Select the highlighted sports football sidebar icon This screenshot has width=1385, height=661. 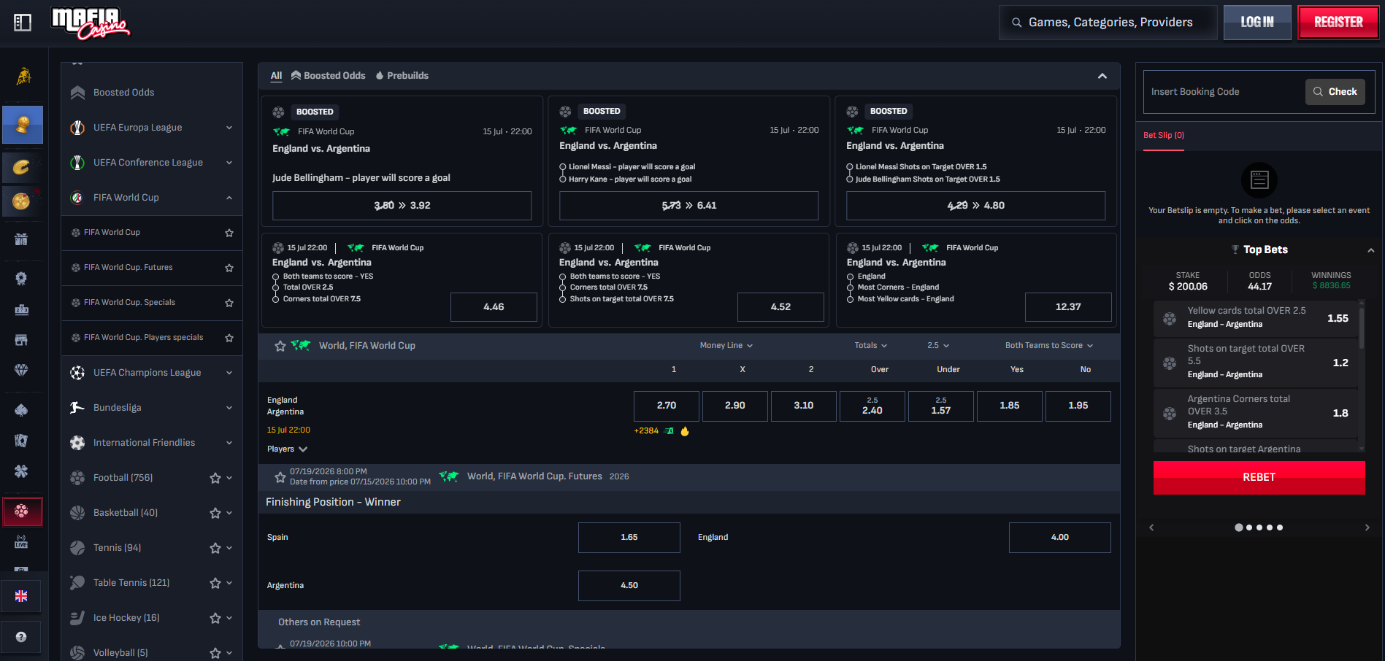[23, 511]
